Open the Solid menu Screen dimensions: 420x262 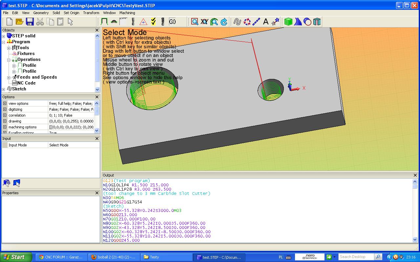56,13
